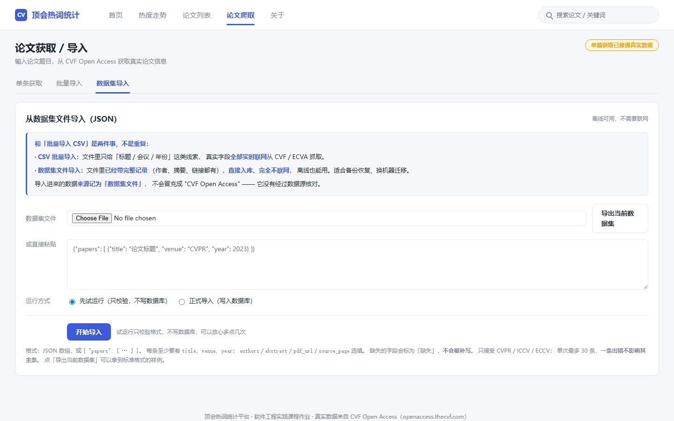674x421 pixels.
Task: Click the 导出当前数据集 button
Action: (x=620, y=218)
